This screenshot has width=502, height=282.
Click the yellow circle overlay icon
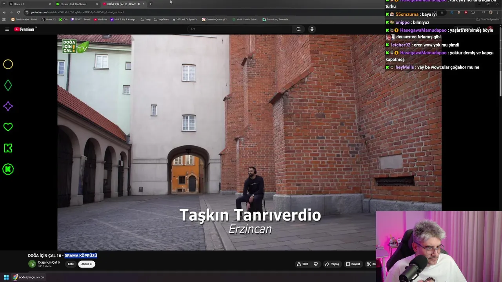[x=8, y=64]
